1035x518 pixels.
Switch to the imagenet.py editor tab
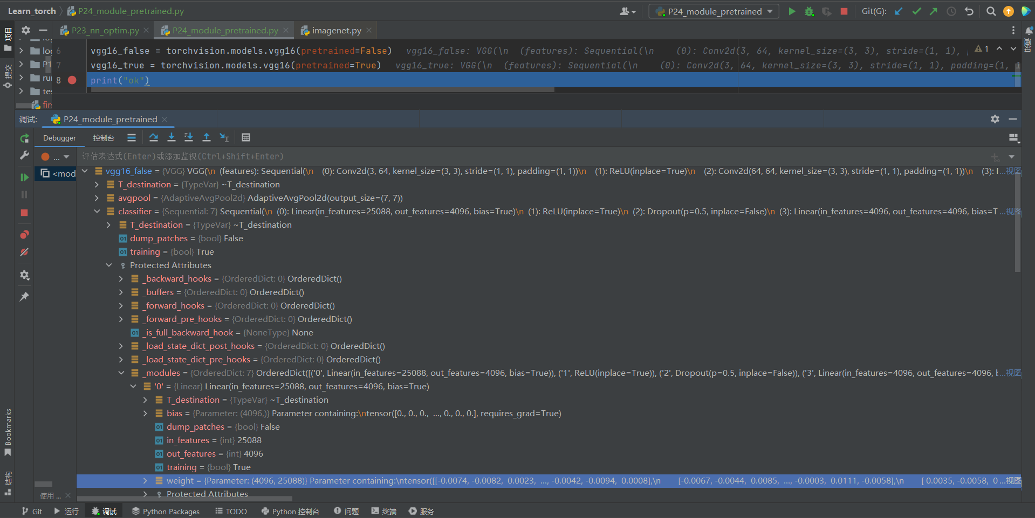(336, 31)
